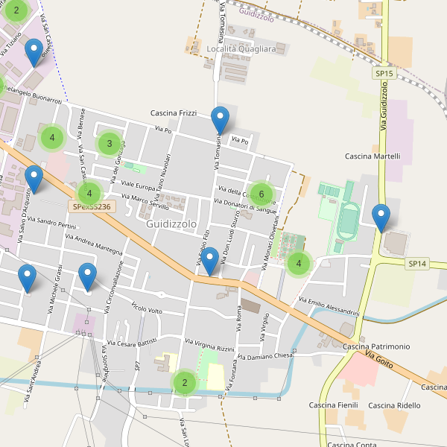447x447 pixels.
Task: Expand the 4 cluster by Viale Europa
Action: point(89,194)
